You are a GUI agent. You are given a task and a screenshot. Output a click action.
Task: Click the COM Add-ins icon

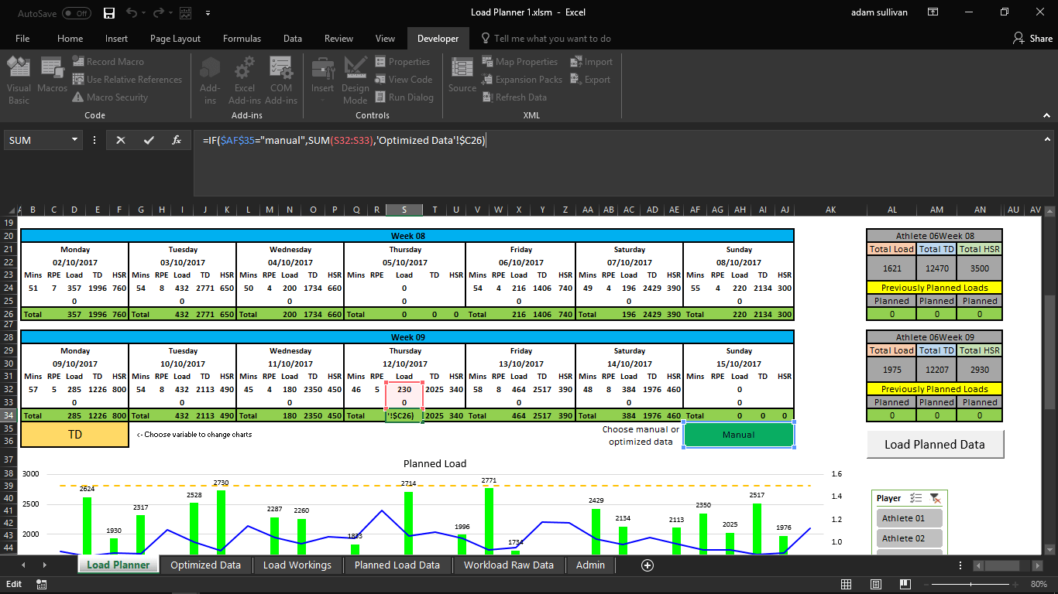pos(280,80)
